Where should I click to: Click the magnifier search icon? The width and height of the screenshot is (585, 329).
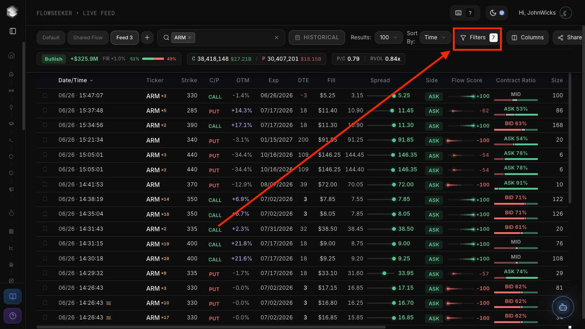(x=166, y=37)
